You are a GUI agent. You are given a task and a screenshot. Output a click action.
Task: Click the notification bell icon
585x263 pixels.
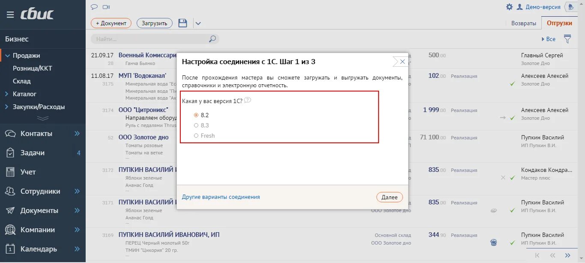coord(571,7)
